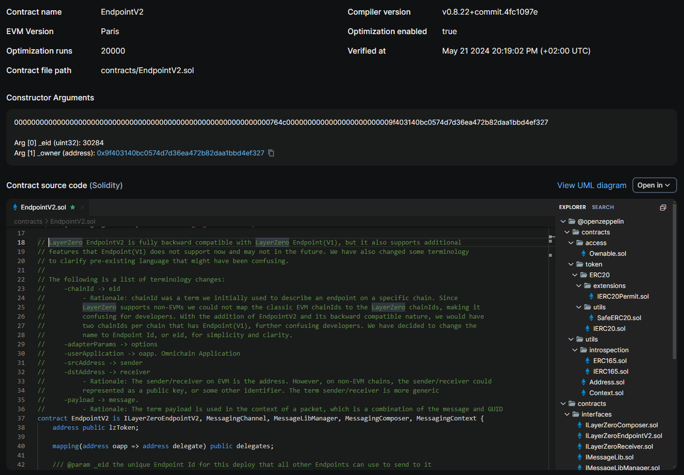Click the verified at date value

(516, 51)
